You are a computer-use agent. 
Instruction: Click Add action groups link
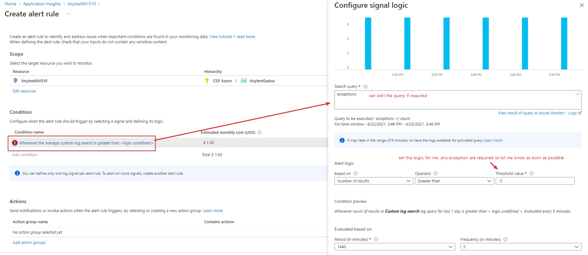click(29, 243)
